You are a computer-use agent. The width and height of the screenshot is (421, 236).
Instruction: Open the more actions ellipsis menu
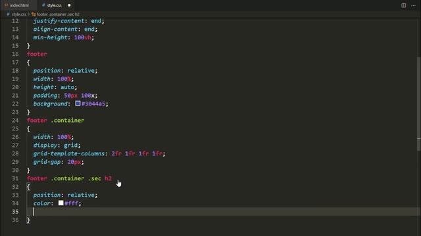[414, 5]
